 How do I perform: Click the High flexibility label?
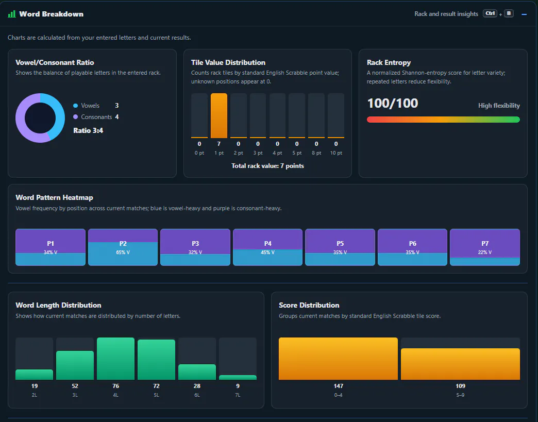click(x=499, y=106)
